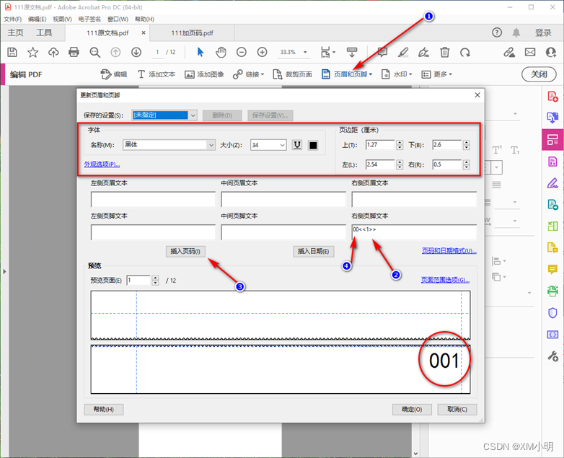The image size is (564, 458).
Task: Close the 111原文档.pdf tab
Action: (144, 32)
